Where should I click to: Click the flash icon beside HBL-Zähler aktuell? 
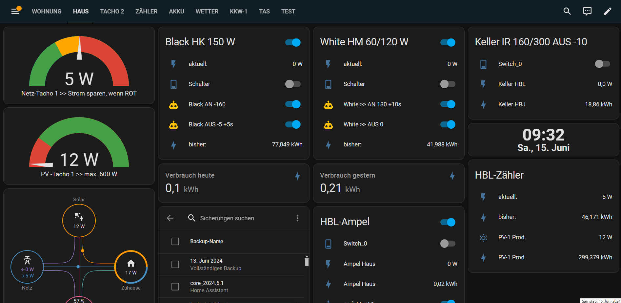pos(483,197)
